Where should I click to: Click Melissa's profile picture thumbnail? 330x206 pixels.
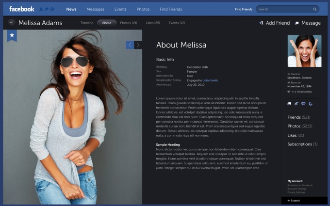[x=305, y=51]
